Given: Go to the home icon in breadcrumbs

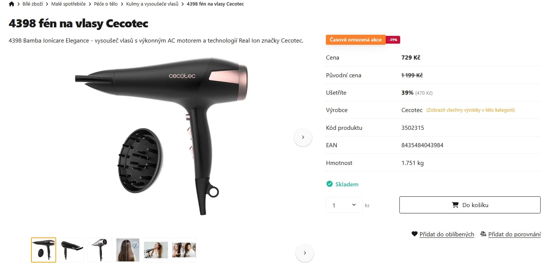Looking at the screenshot, I should (11, 4).
